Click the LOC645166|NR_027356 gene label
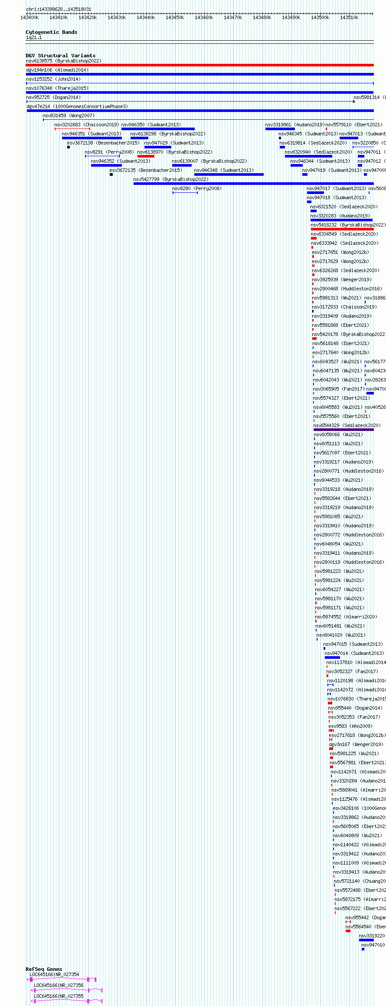 point(59,985)
